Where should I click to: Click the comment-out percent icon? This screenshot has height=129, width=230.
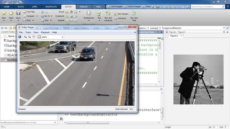pyautogui.click(x=67, y=16)
